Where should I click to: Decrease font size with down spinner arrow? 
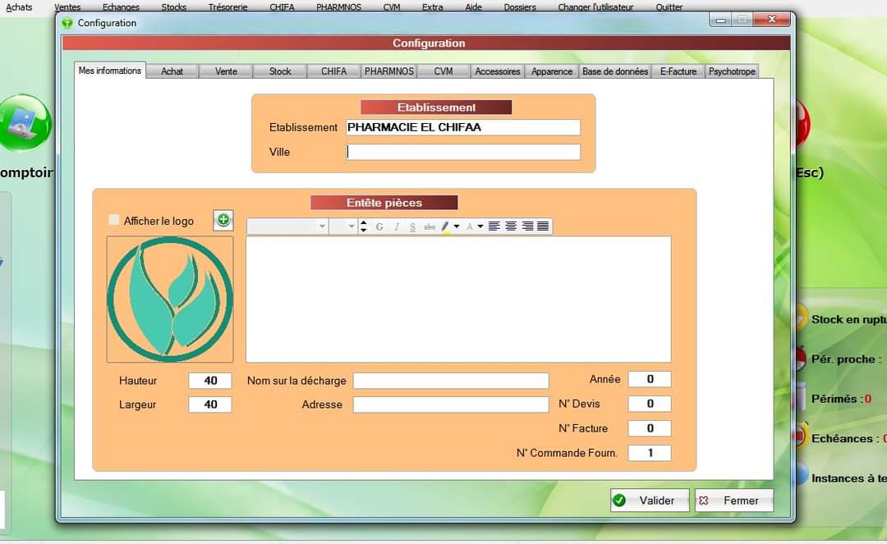pos(363,230)
